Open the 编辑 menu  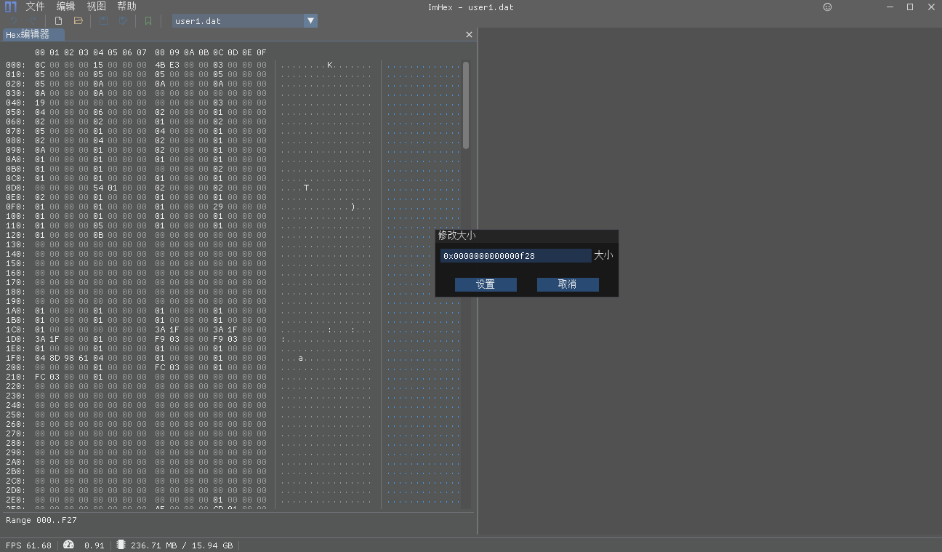tap(65, 7)
